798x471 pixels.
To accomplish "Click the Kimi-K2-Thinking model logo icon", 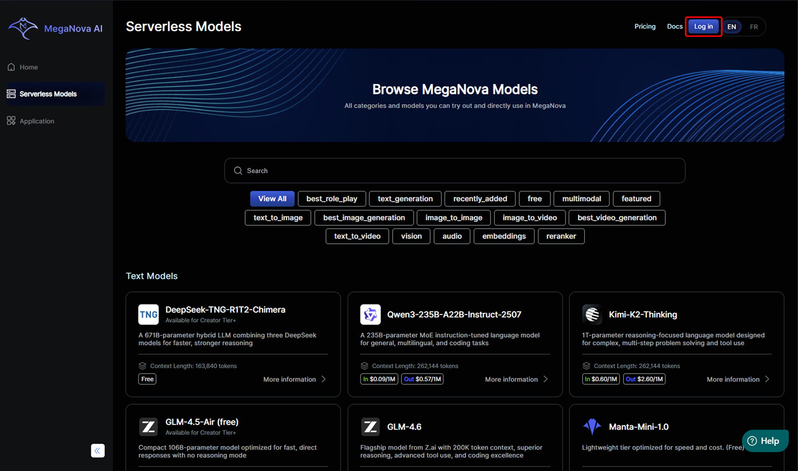I will click(x=592, y=314).
